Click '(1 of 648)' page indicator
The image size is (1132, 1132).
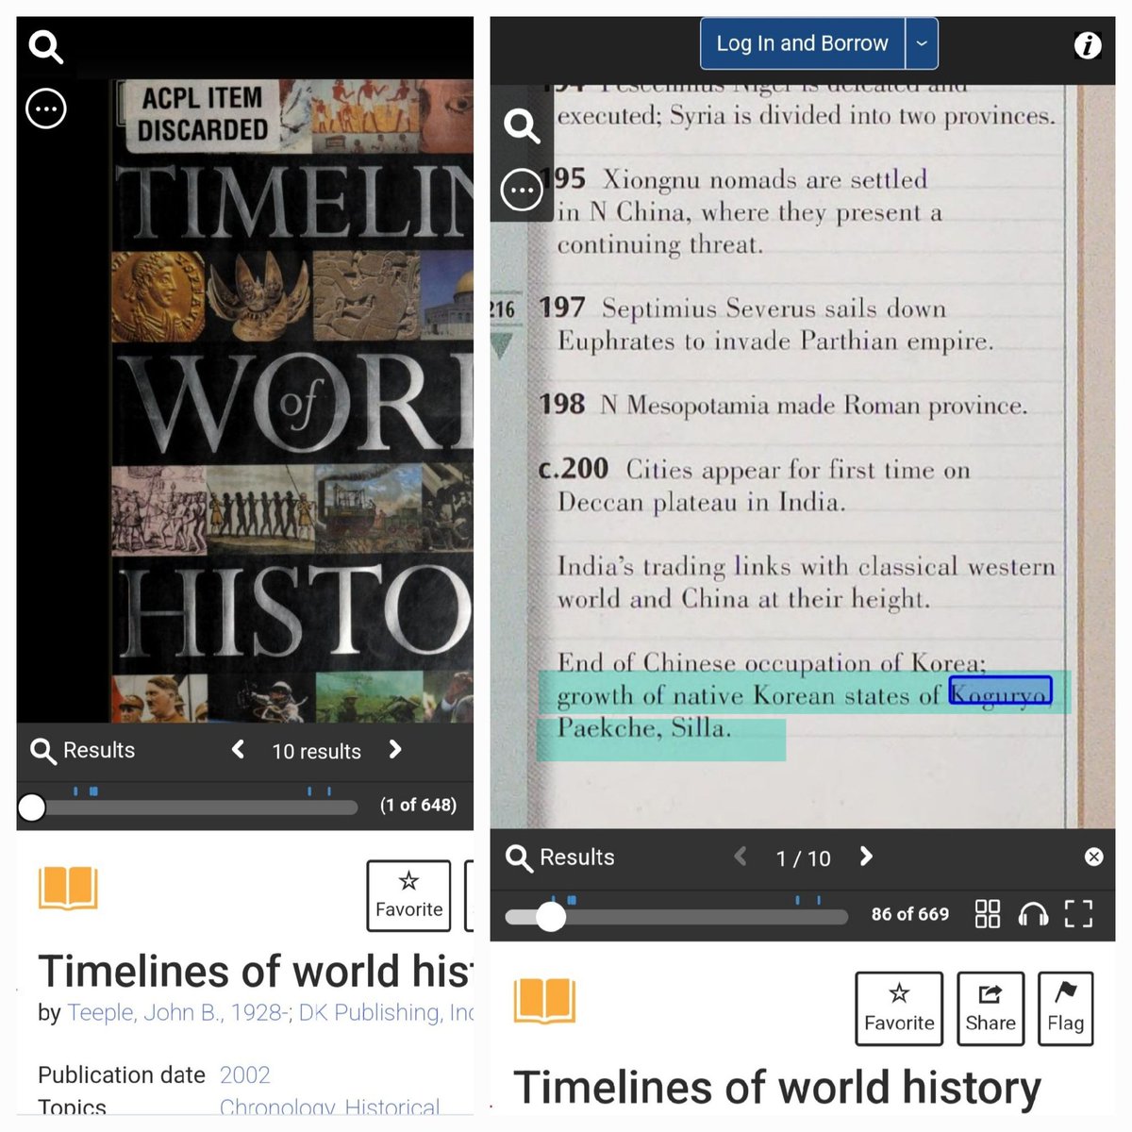pos(418,806)
